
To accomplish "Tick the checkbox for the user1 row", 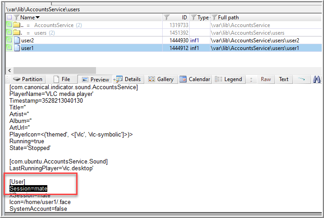I will pyautogui.click(x=9, y=48).
